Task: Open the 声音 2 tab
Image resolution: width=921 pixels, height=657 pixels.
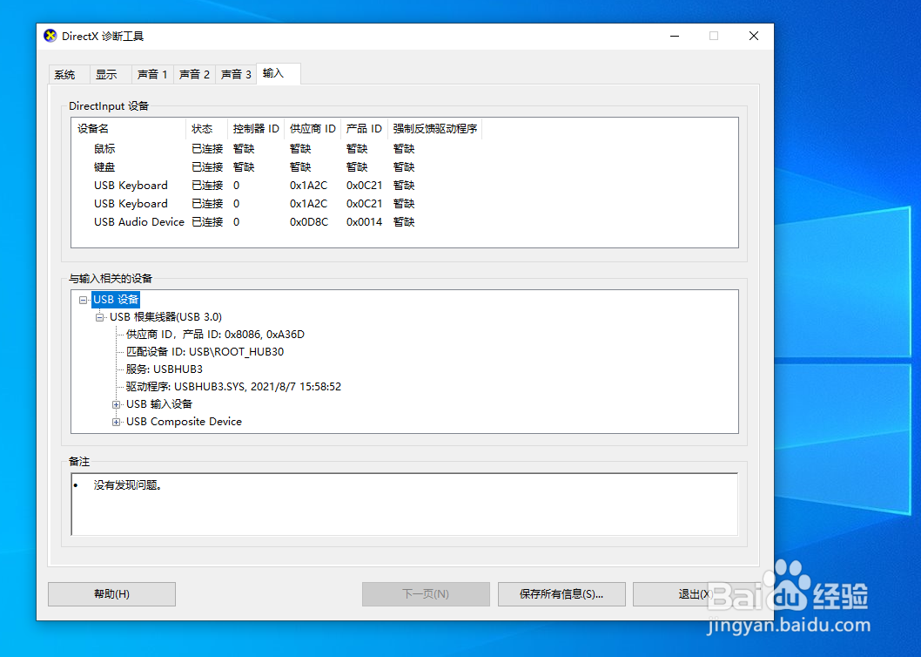Action: click(194, 75)
